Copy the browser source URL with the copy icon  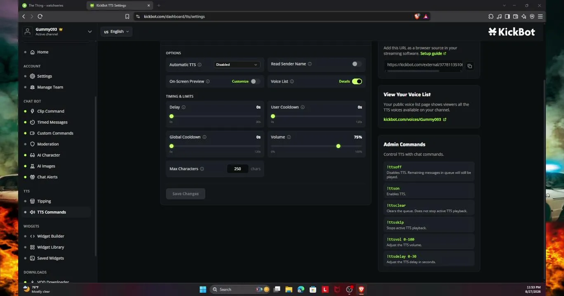(470, 66)
